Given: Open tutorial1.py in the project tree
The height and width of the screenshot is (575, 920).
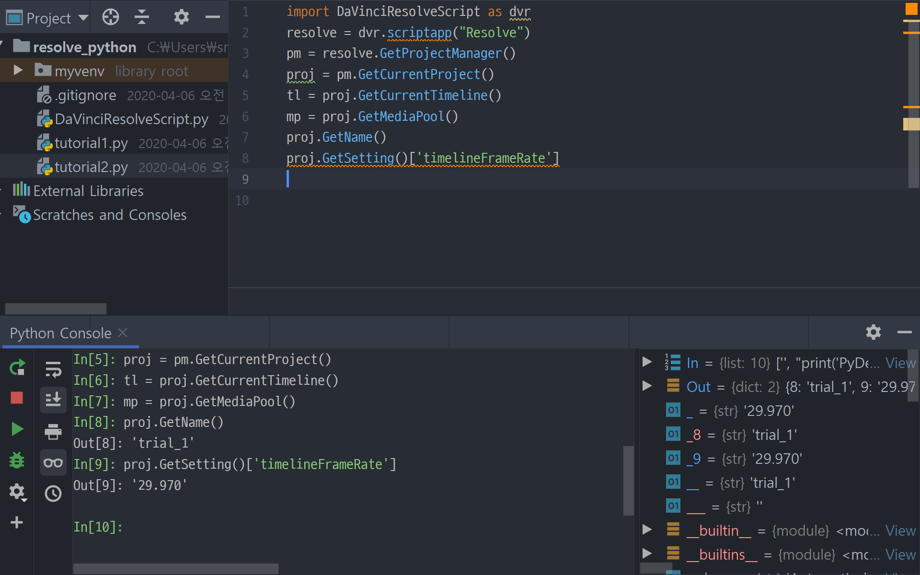Looking at the screenshot, I should [x=91, y=143].
